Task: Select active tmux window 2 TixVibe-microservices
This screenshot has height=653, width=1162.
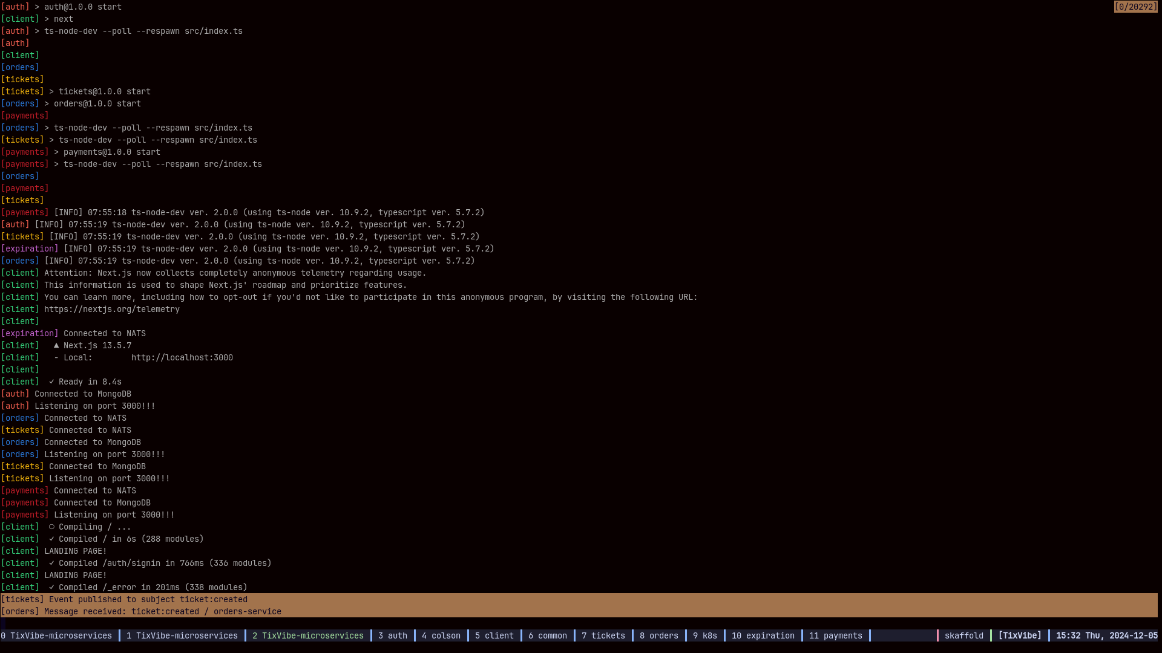Action: (x=308, y=635)
